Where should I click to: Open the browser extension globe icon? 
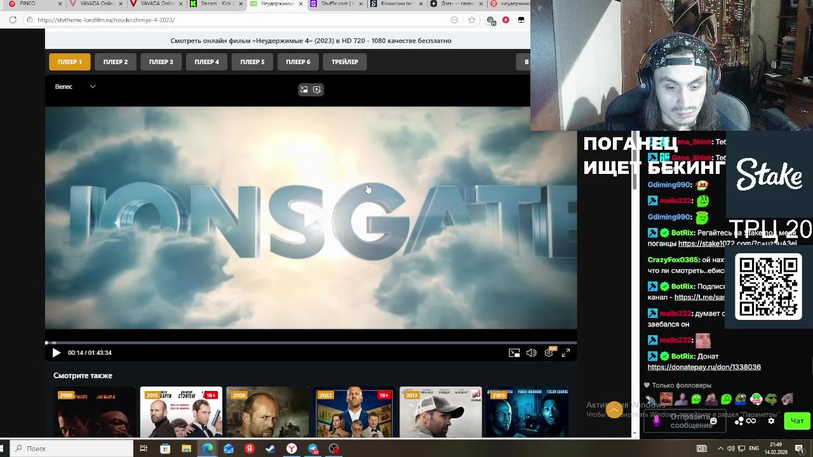coord(491,20)
